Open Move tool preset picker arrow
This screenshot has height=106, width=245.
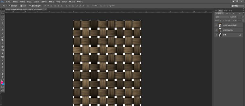click(x=7, y=6)
